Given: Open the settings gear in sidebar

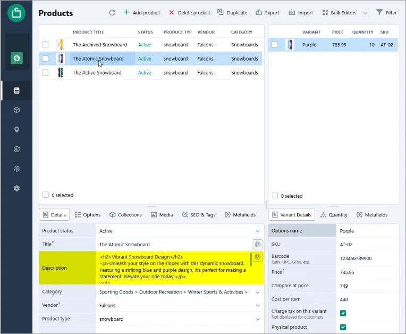Looking at the screenshot, I should 16,188.
